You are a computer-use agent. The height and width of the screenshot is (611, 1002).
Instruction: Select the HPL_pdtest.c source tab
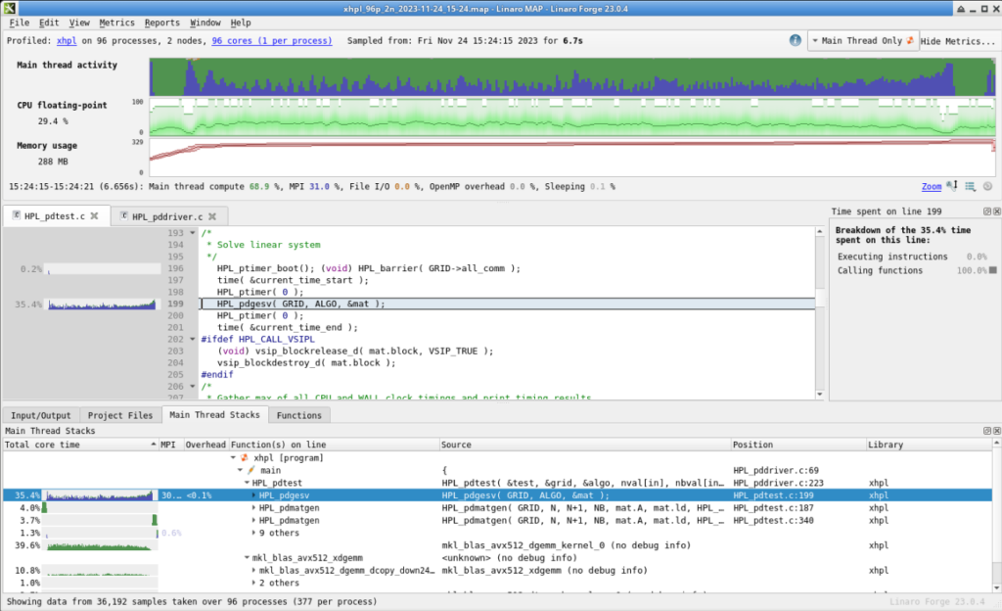[x=56, y=216]
